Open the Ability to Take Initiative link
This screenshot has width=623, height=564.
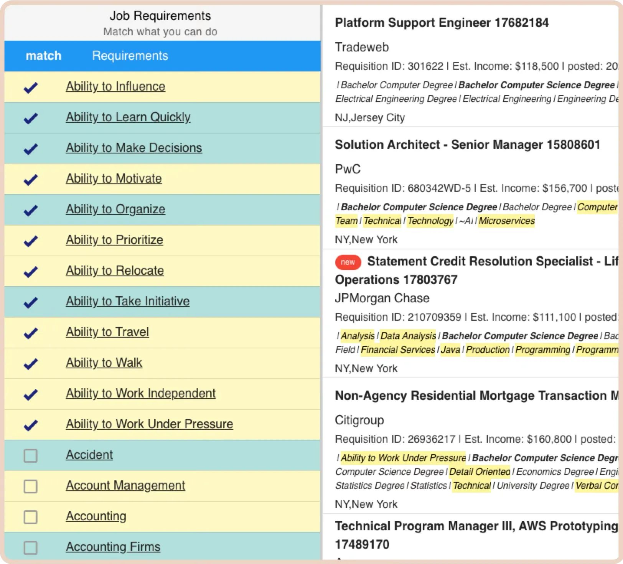pos(128,301)
